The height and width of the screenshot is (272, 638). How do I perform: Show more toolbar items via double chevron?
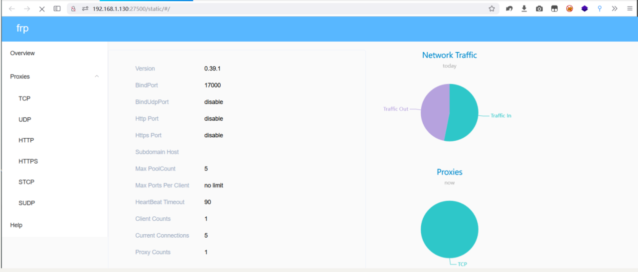point(615,8)
